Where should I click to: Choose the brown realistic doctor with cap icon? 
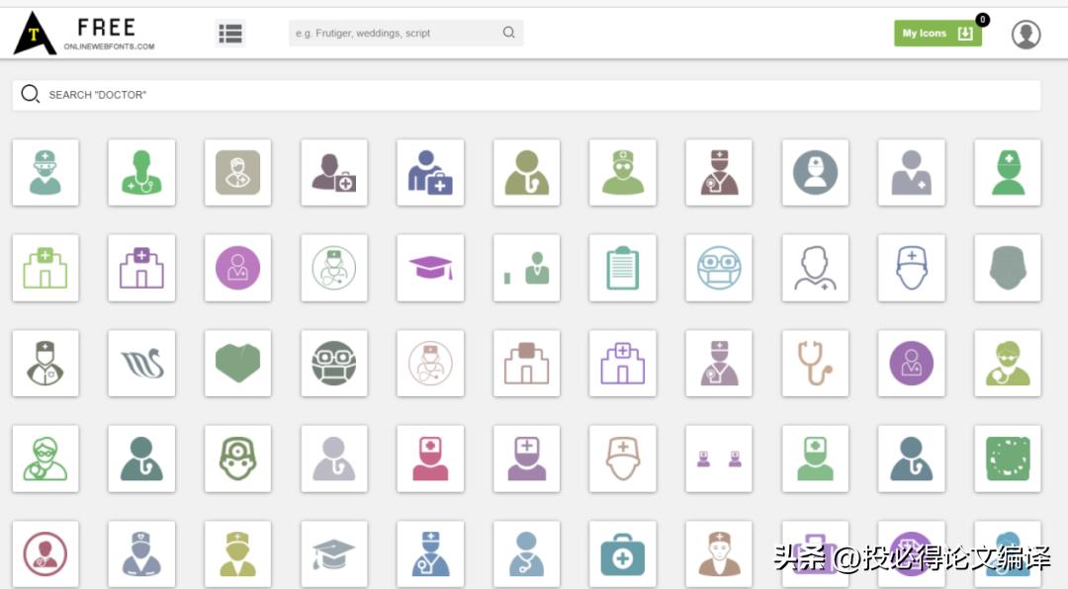coord(719,554)
